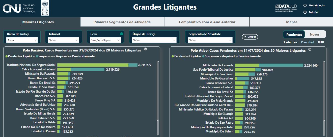
Task: Open the Tutorial help icon
Action: (305, 12)
